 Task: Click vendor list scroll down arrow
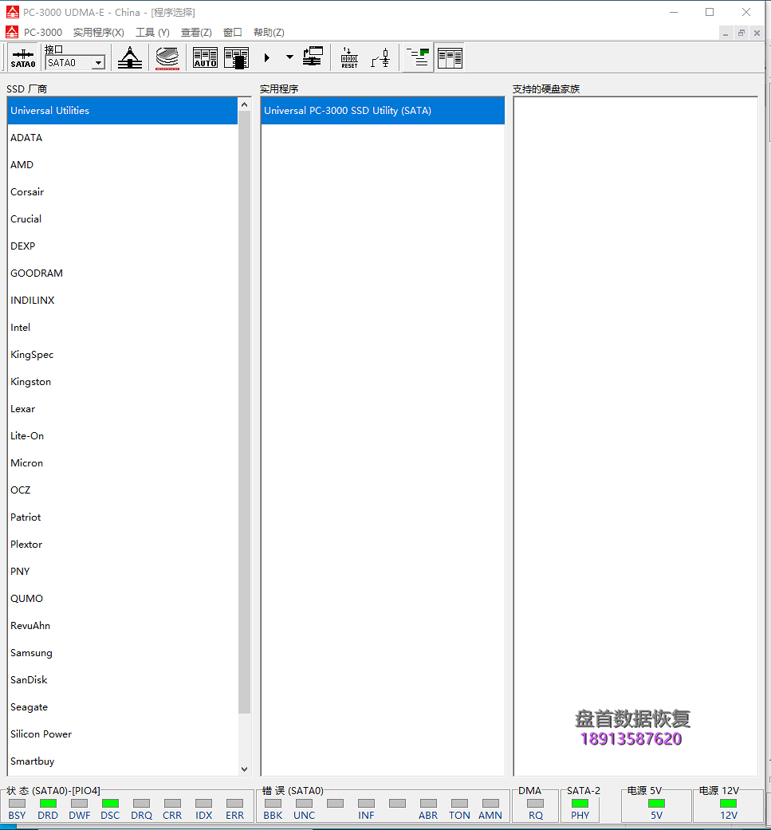(244, 769)
